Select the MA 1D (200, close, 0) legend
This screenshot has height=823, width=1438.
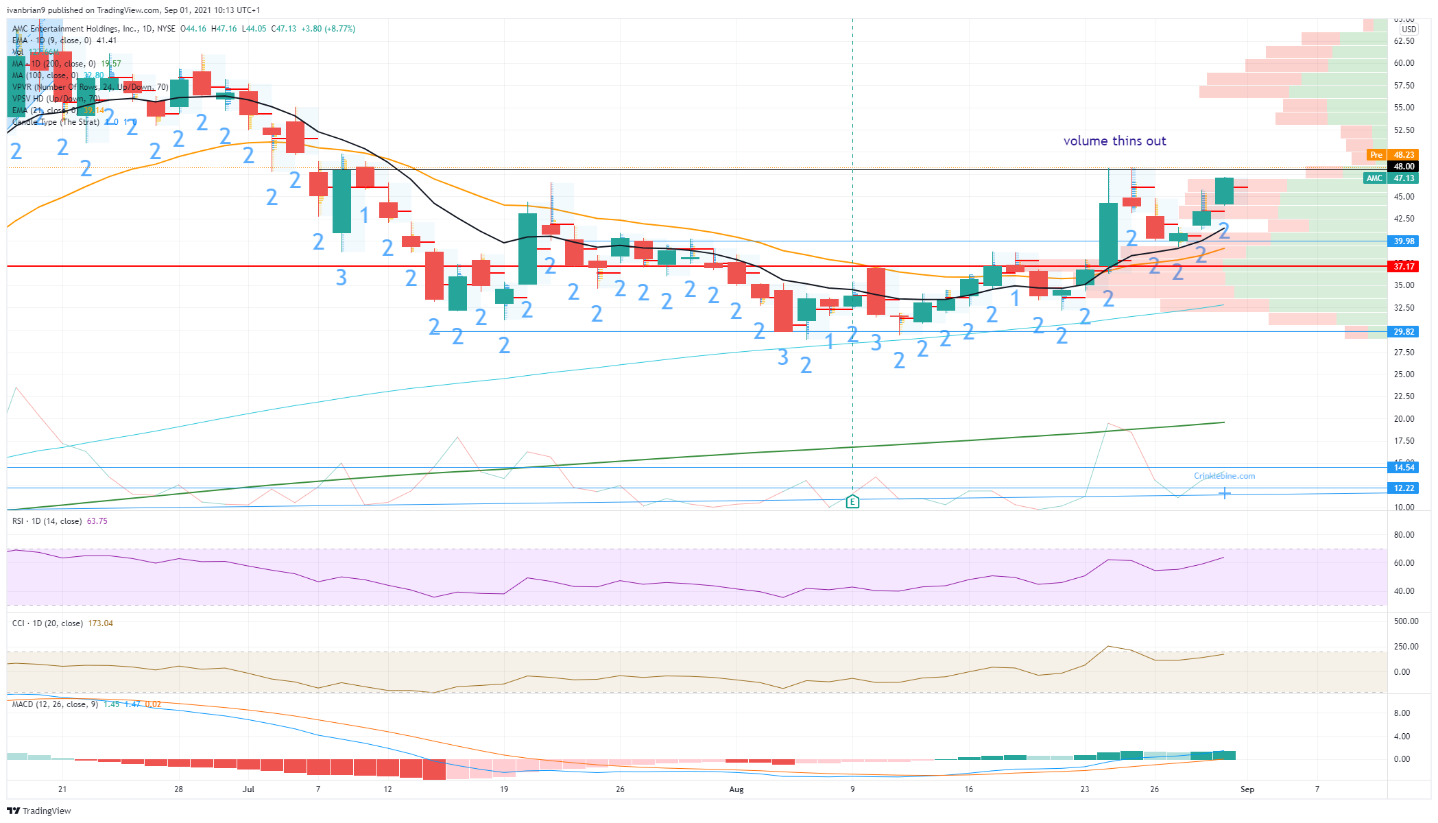pyautogui.click(x=54, y=64)
